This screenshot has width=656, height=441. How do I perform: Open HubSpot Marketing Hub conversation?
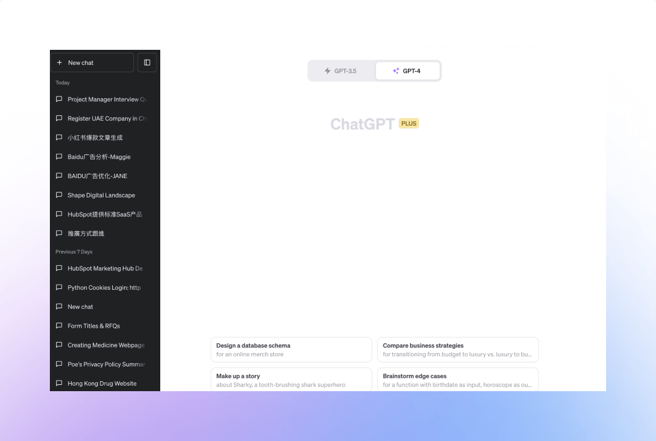click(x=105, y=268)
